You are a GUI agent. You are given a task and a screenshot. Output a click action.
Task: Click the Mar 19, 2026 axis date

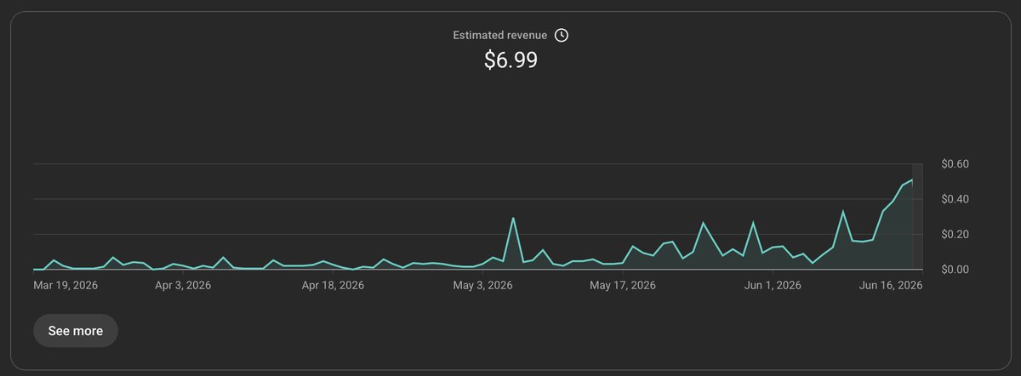(66, 285)
